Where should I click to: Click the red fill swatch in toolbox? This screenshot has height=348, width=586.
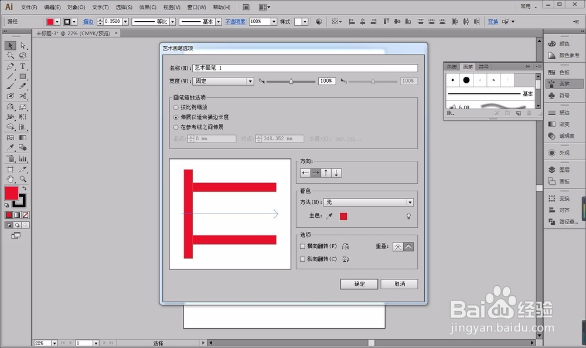point(12,193)
